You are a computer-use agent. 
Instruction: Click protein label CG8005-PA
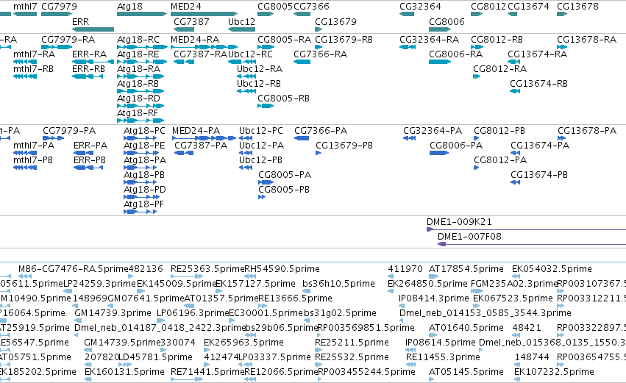coord(285,175)
